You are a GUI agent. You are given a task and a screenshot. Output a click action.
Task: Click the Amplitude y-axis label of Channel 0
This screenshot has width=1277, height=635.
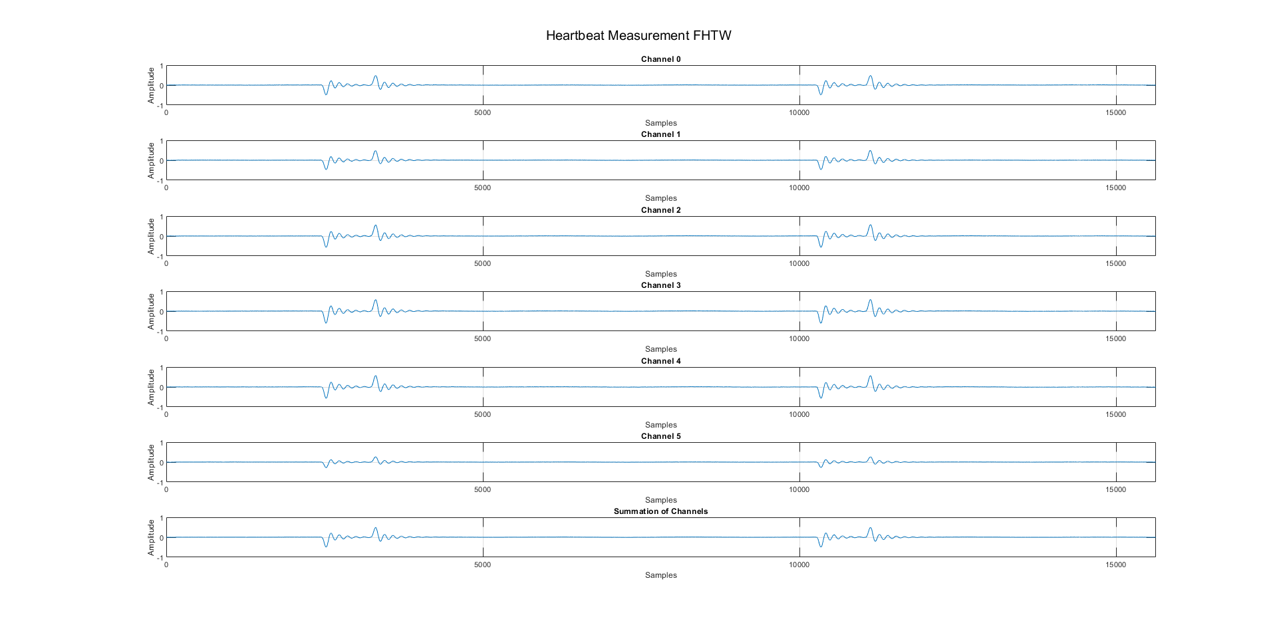coord(151,85)
